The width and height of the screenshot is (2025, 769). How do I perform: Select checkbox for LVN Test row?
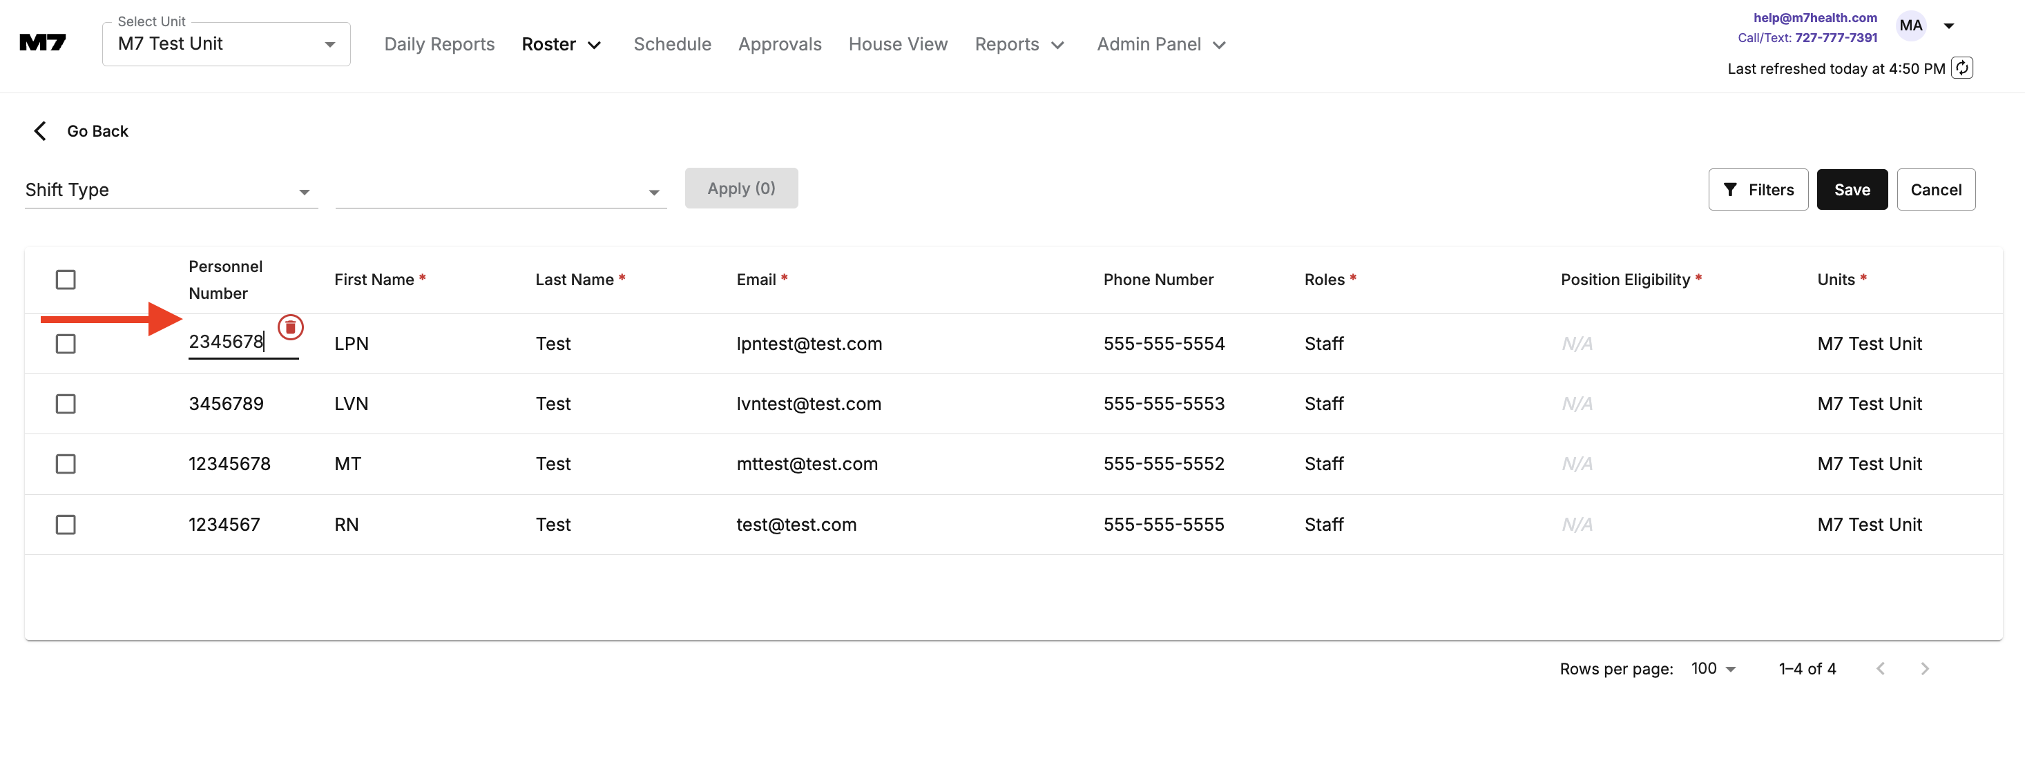[66, 404]
